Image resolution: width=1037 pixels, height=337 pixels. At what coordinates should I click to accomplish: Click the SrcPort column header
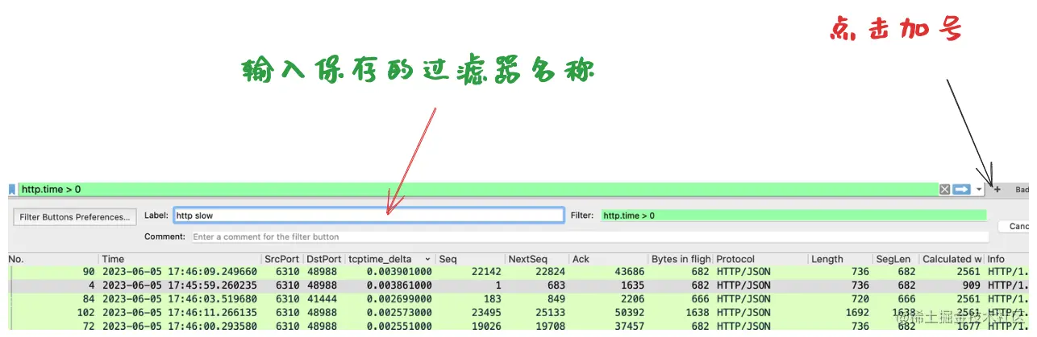click(x=282, y=259)
